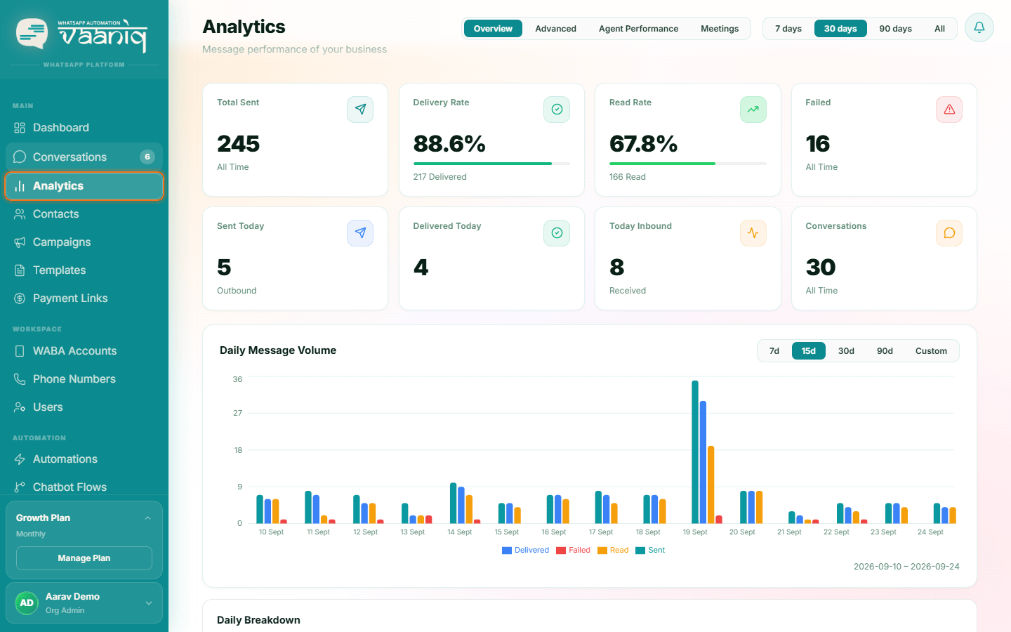This screenshot has height=632, width=1011.
Task: Click the Automations lightning icon
Action: click(x=20, y=459)
